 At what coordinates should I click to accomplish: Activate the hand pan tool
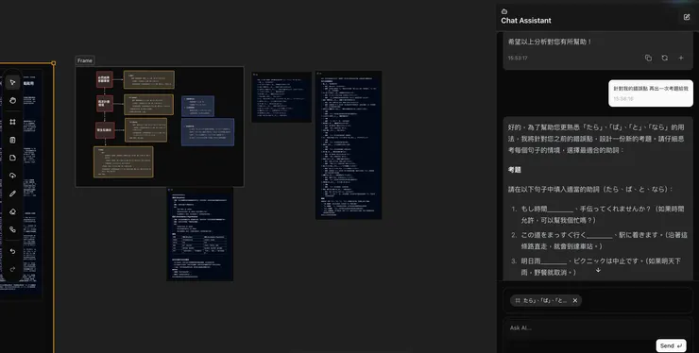coord(12,100)
